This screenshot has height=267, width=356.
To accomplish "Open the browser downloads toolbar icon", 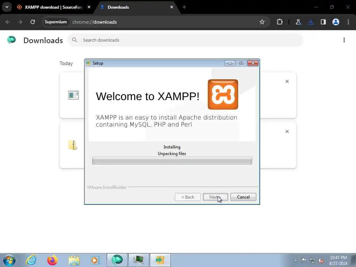I will pos(311,22).
